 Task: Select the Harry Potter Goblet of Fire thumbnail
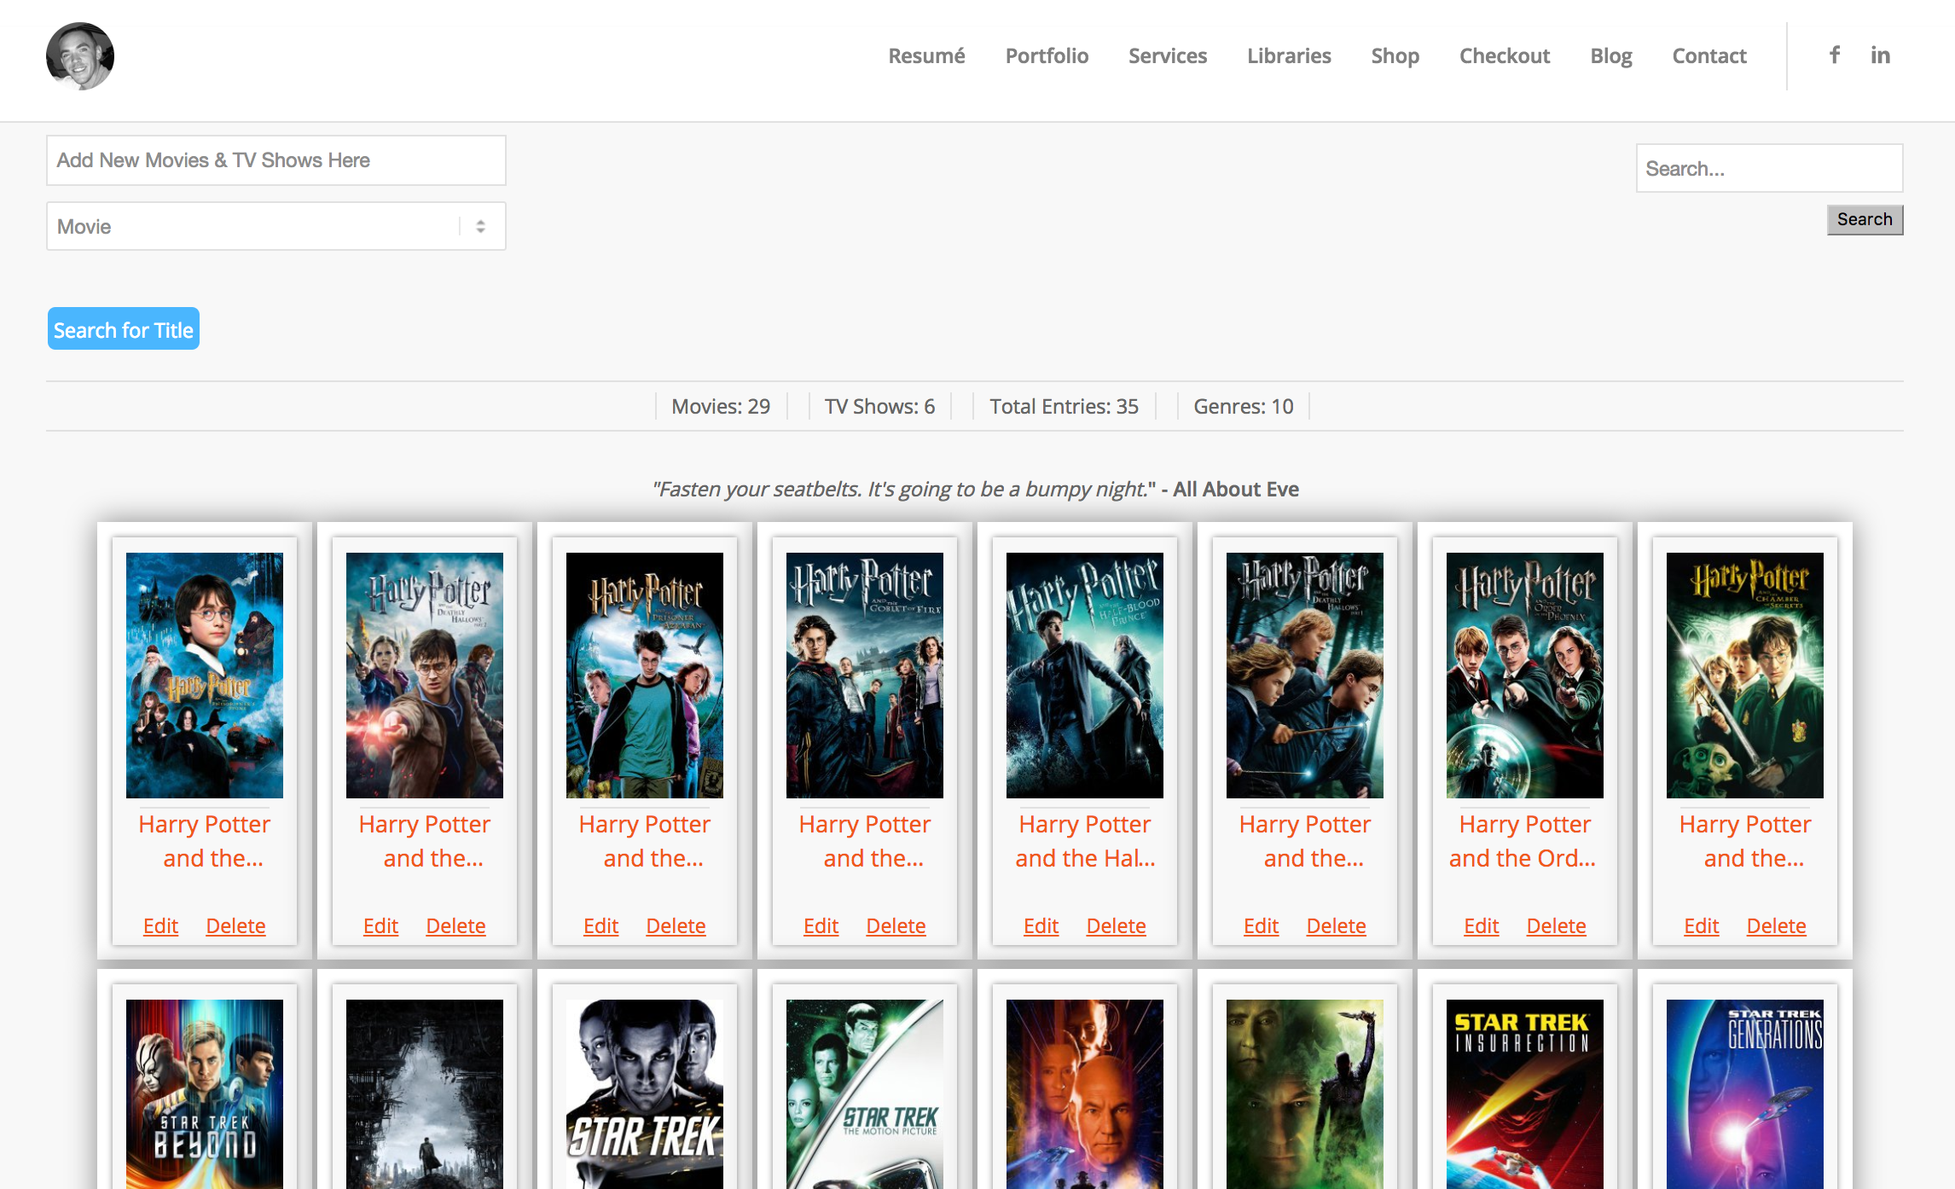pos(863,674)
